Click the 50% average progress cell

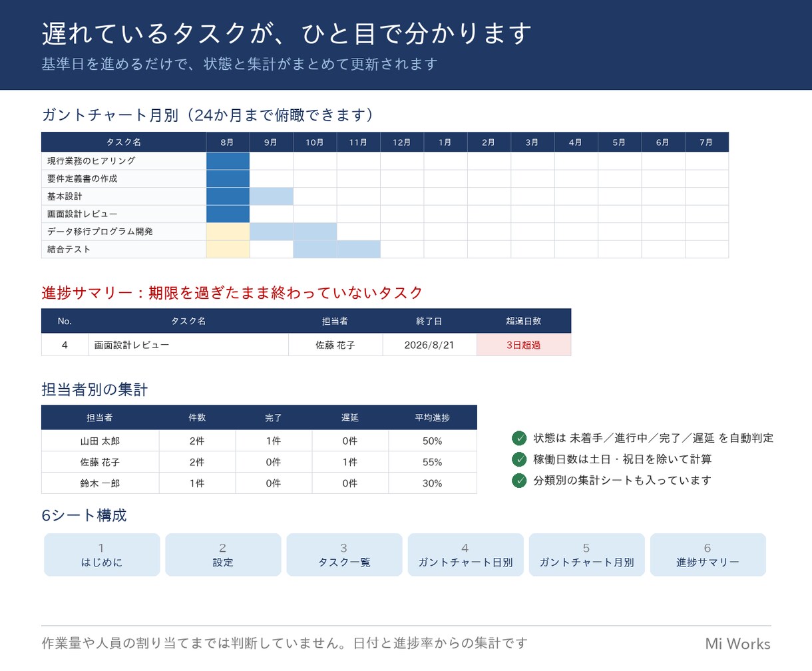tap(433, 441)
